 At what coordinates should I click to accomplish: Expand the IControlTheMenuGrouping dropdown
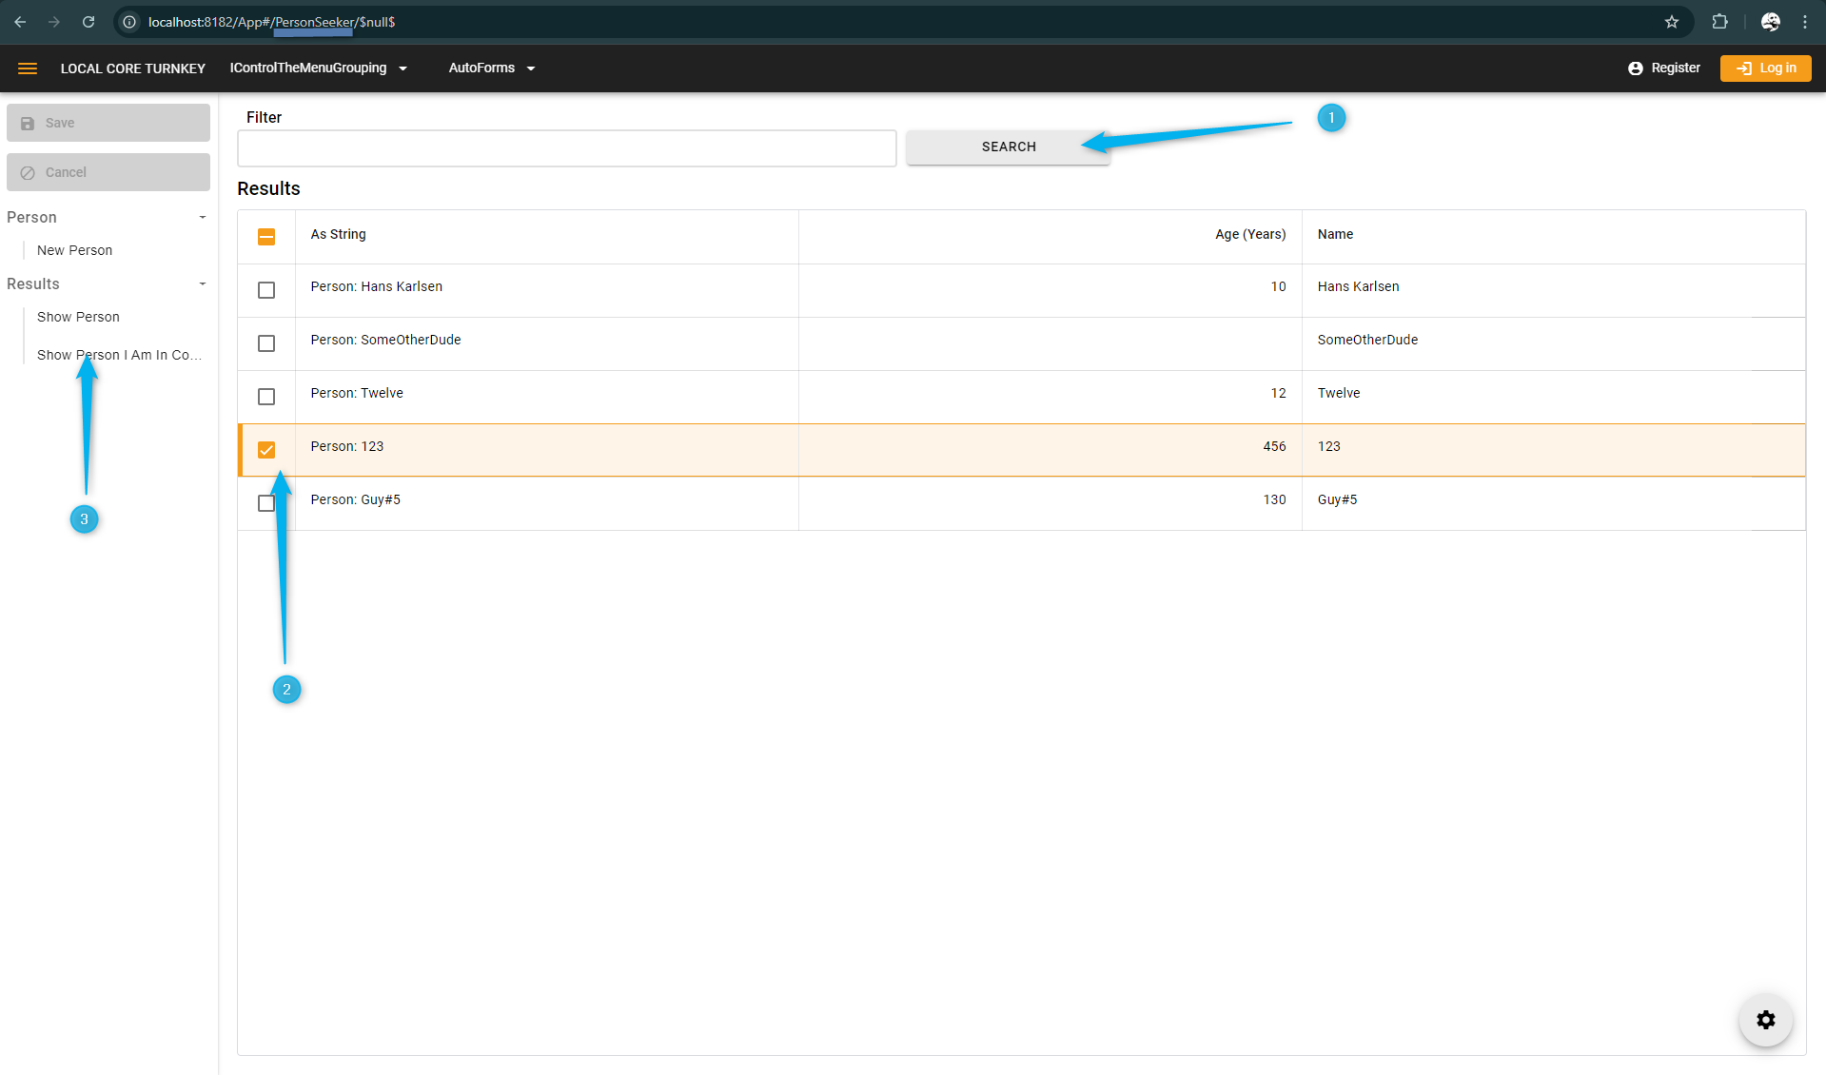coord(318,68)
